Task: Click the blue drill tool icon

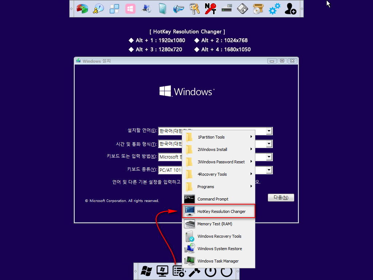Action: (x=178, y=9)
